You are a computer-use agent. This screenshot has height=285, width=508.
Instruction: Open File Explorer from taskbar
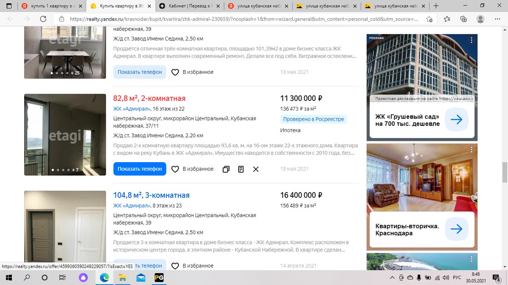[x=122, y=277]
